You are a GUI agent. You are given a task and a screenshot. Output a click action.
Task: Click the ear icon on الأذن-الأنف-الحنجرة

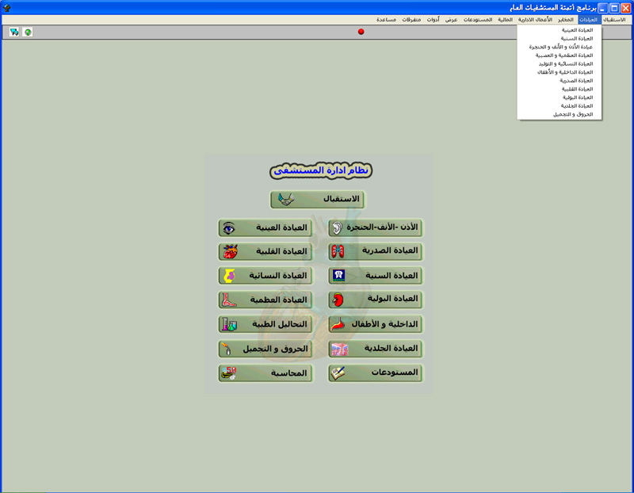point(338,228)
